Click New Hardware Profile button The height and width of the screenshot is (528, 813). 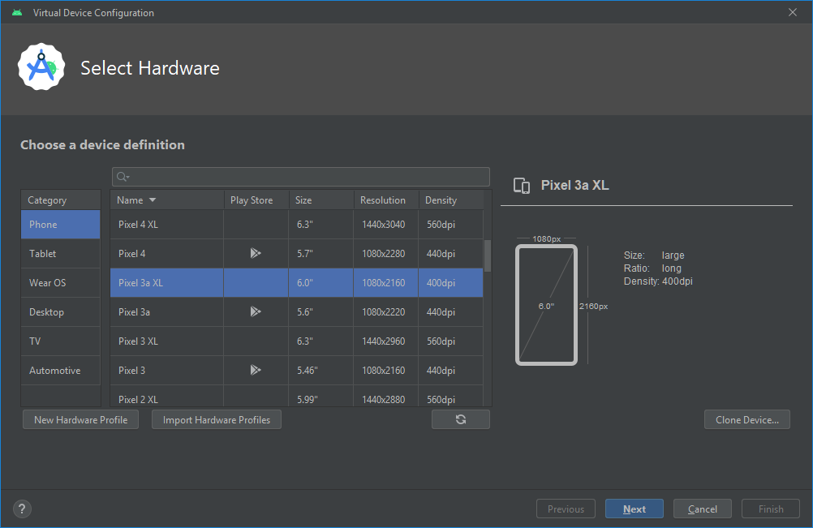tap(81, 419)
